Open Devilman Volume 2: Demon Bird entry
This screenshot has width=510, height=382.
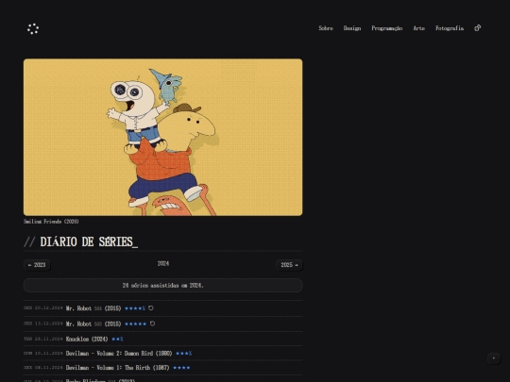click(x=119, y=353)
